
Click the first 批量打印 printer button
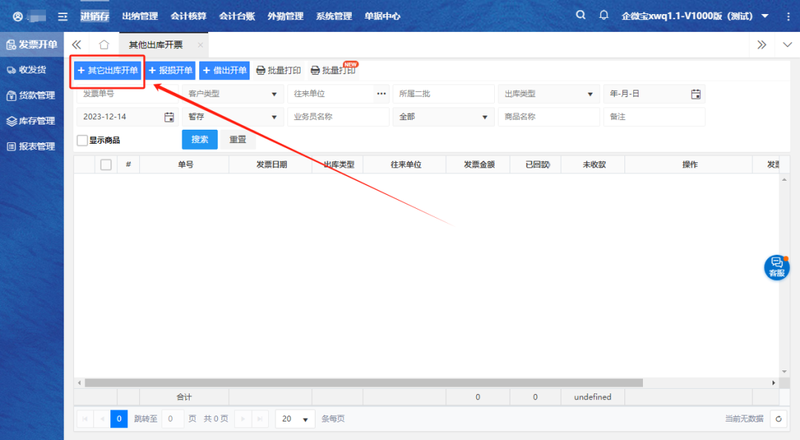pyautogui.click(x=279, y=70)
